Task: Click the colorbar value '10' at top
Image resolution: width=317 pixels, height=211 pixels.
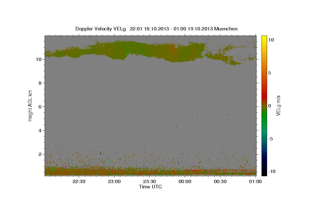Action: [x=271, y=40]
